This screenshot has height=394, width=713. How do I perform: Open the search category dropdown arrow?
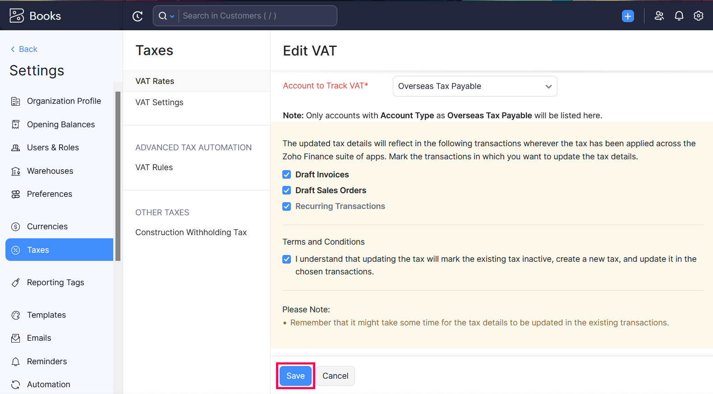[172, 16]
